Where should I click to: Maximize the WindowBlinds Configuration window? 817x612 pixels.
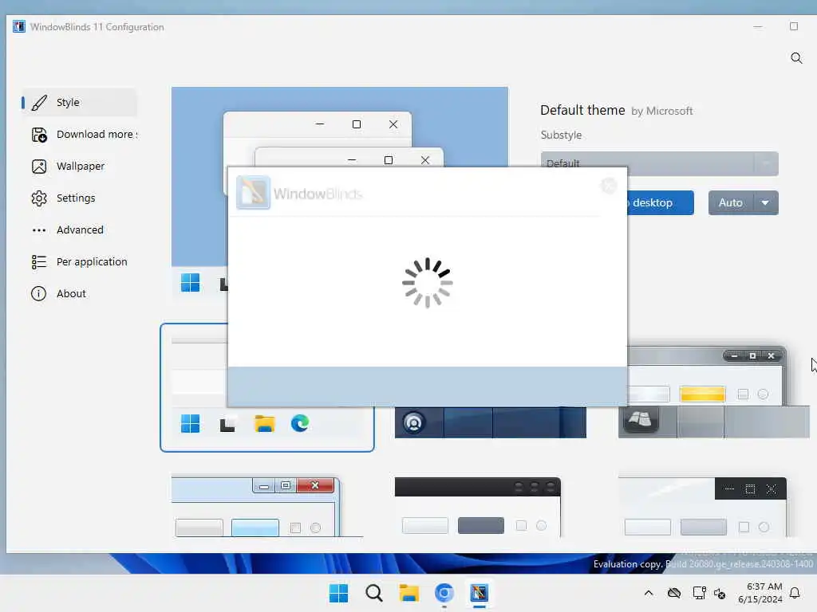click(794, 26)
